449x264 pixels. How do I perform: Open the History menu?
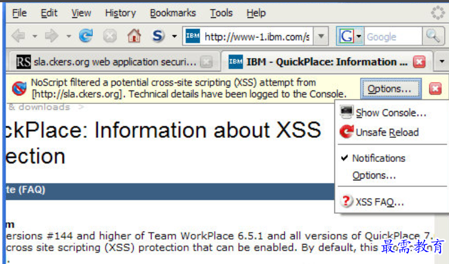(x=120, y=13)
